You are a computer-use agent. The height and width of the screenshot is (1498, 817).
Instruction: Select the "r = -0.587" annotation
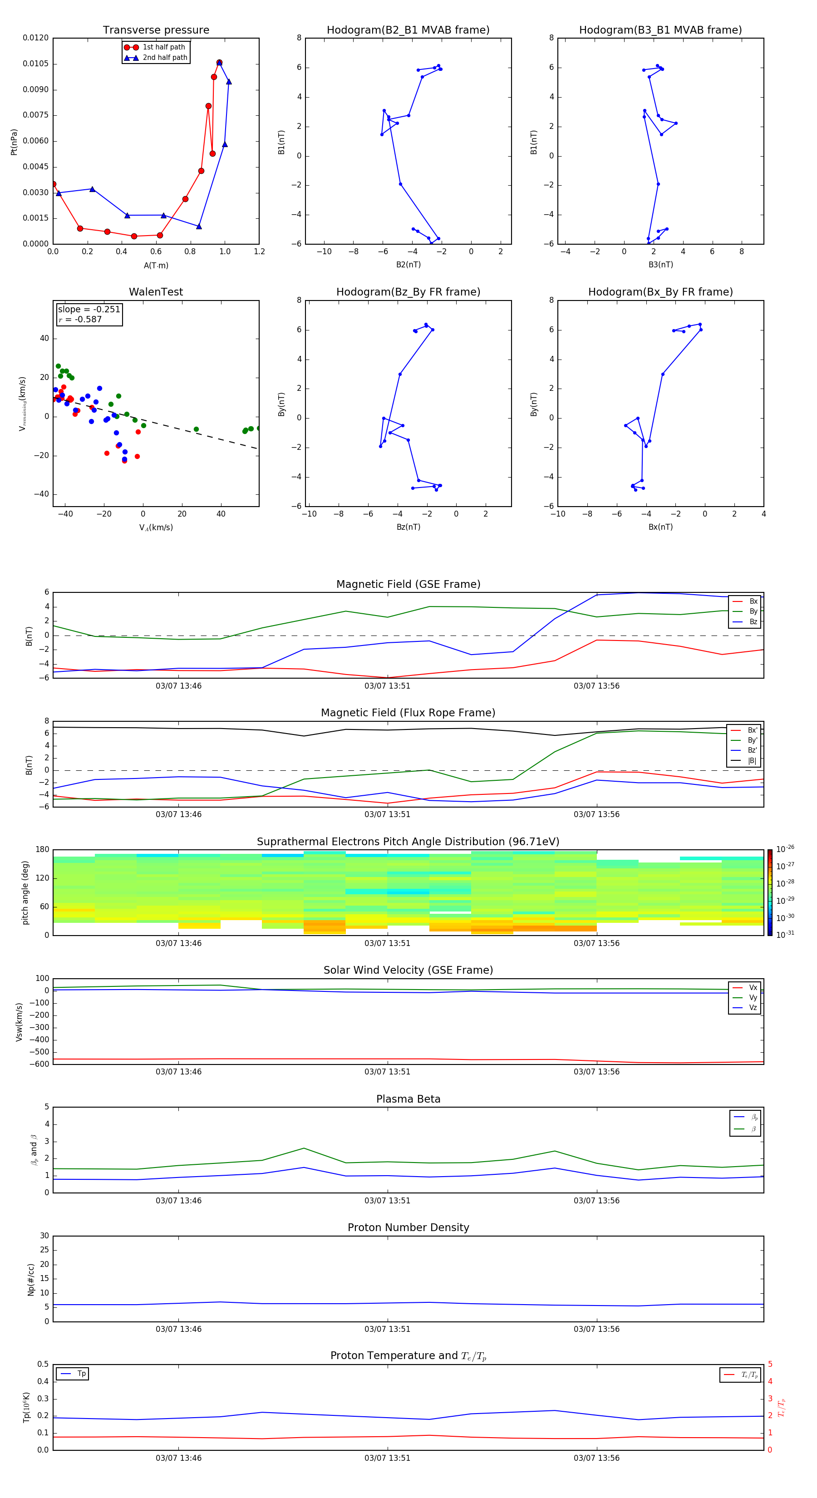pyautogui.click(x=80, y=319)
